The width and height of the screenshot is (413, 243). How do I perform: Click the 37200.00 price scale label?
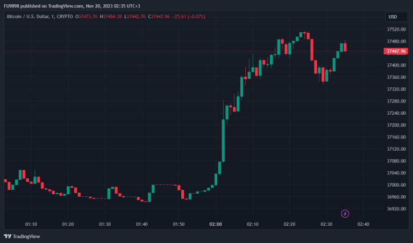coord(395,125)
